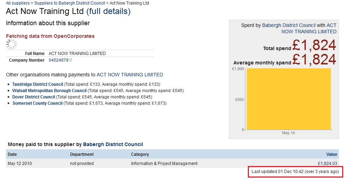Open the (full details) link in heading
Screen dimensions: 346x180
(x=108, y=11)
